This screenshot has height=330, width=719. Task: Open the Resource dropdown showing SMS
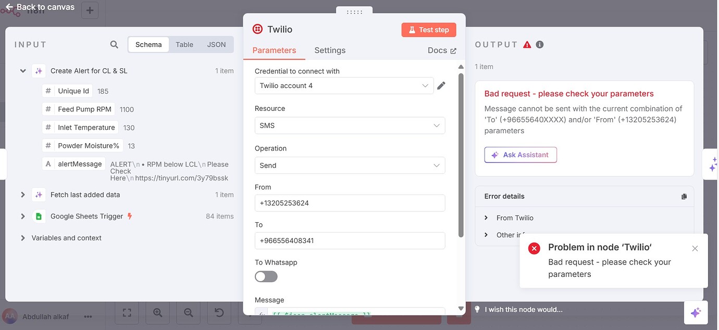pyautogui.click(x=350, y=125)
